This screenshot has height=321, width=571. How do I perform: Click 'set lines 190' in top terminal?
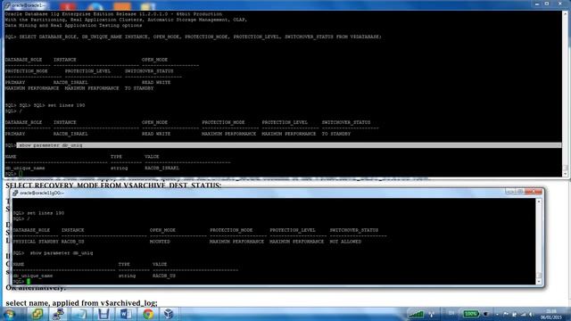(x=66, y=105)
